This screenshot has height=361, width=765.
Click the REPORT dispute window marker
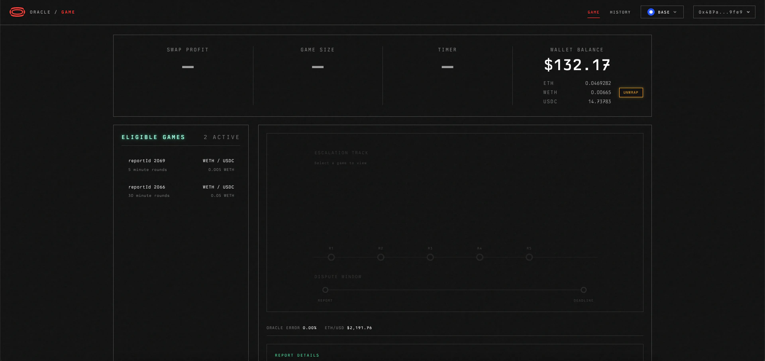coord(325,290)
